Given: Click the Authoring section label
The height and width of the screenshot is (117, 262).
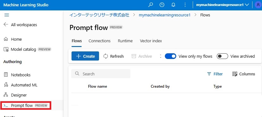Looking at the screenshot, I should click(13, 62).
